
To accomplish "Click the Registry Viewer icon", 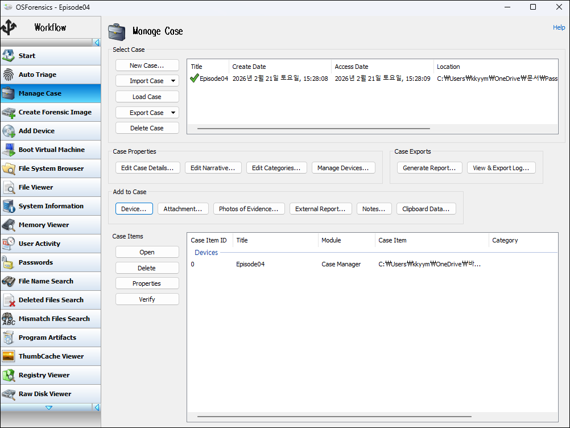I will click(x=9, y=375).
